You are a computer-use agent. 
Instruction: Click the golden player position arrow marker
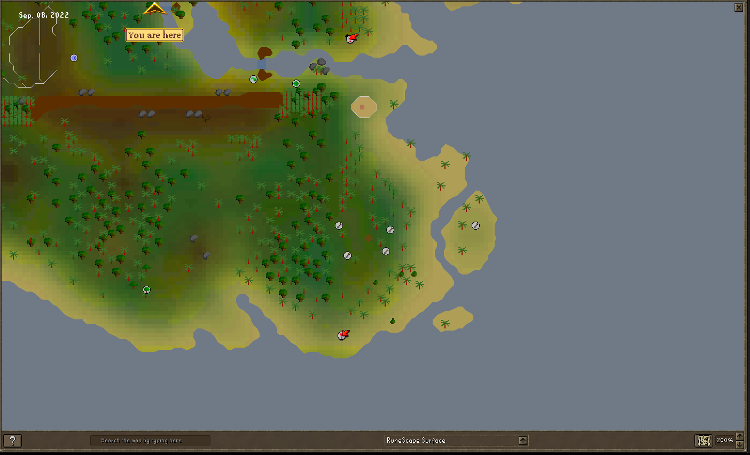154,9
